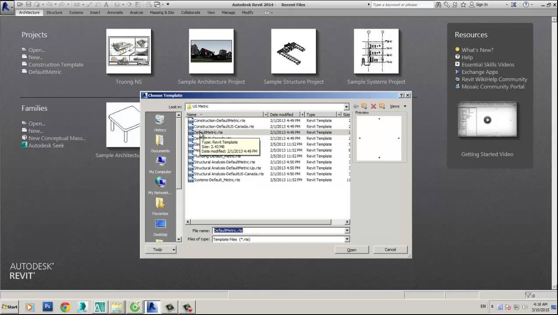Click the Up One Level folder icon in the dialog
The height and width of the screenshot is (315, 558).
pyautogui.click(x=364, y=106)
